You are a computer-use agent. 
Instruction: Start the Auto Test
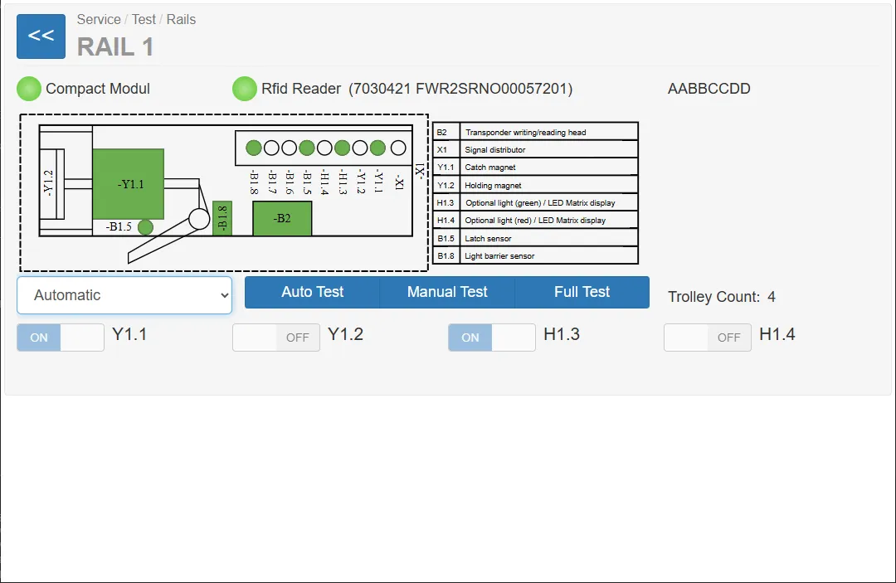pos(313,293)
